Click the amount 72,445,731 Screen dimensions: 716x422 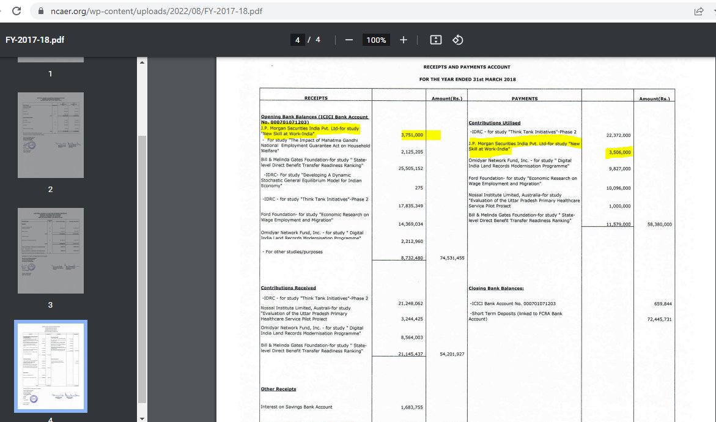(x=659, y=319)
